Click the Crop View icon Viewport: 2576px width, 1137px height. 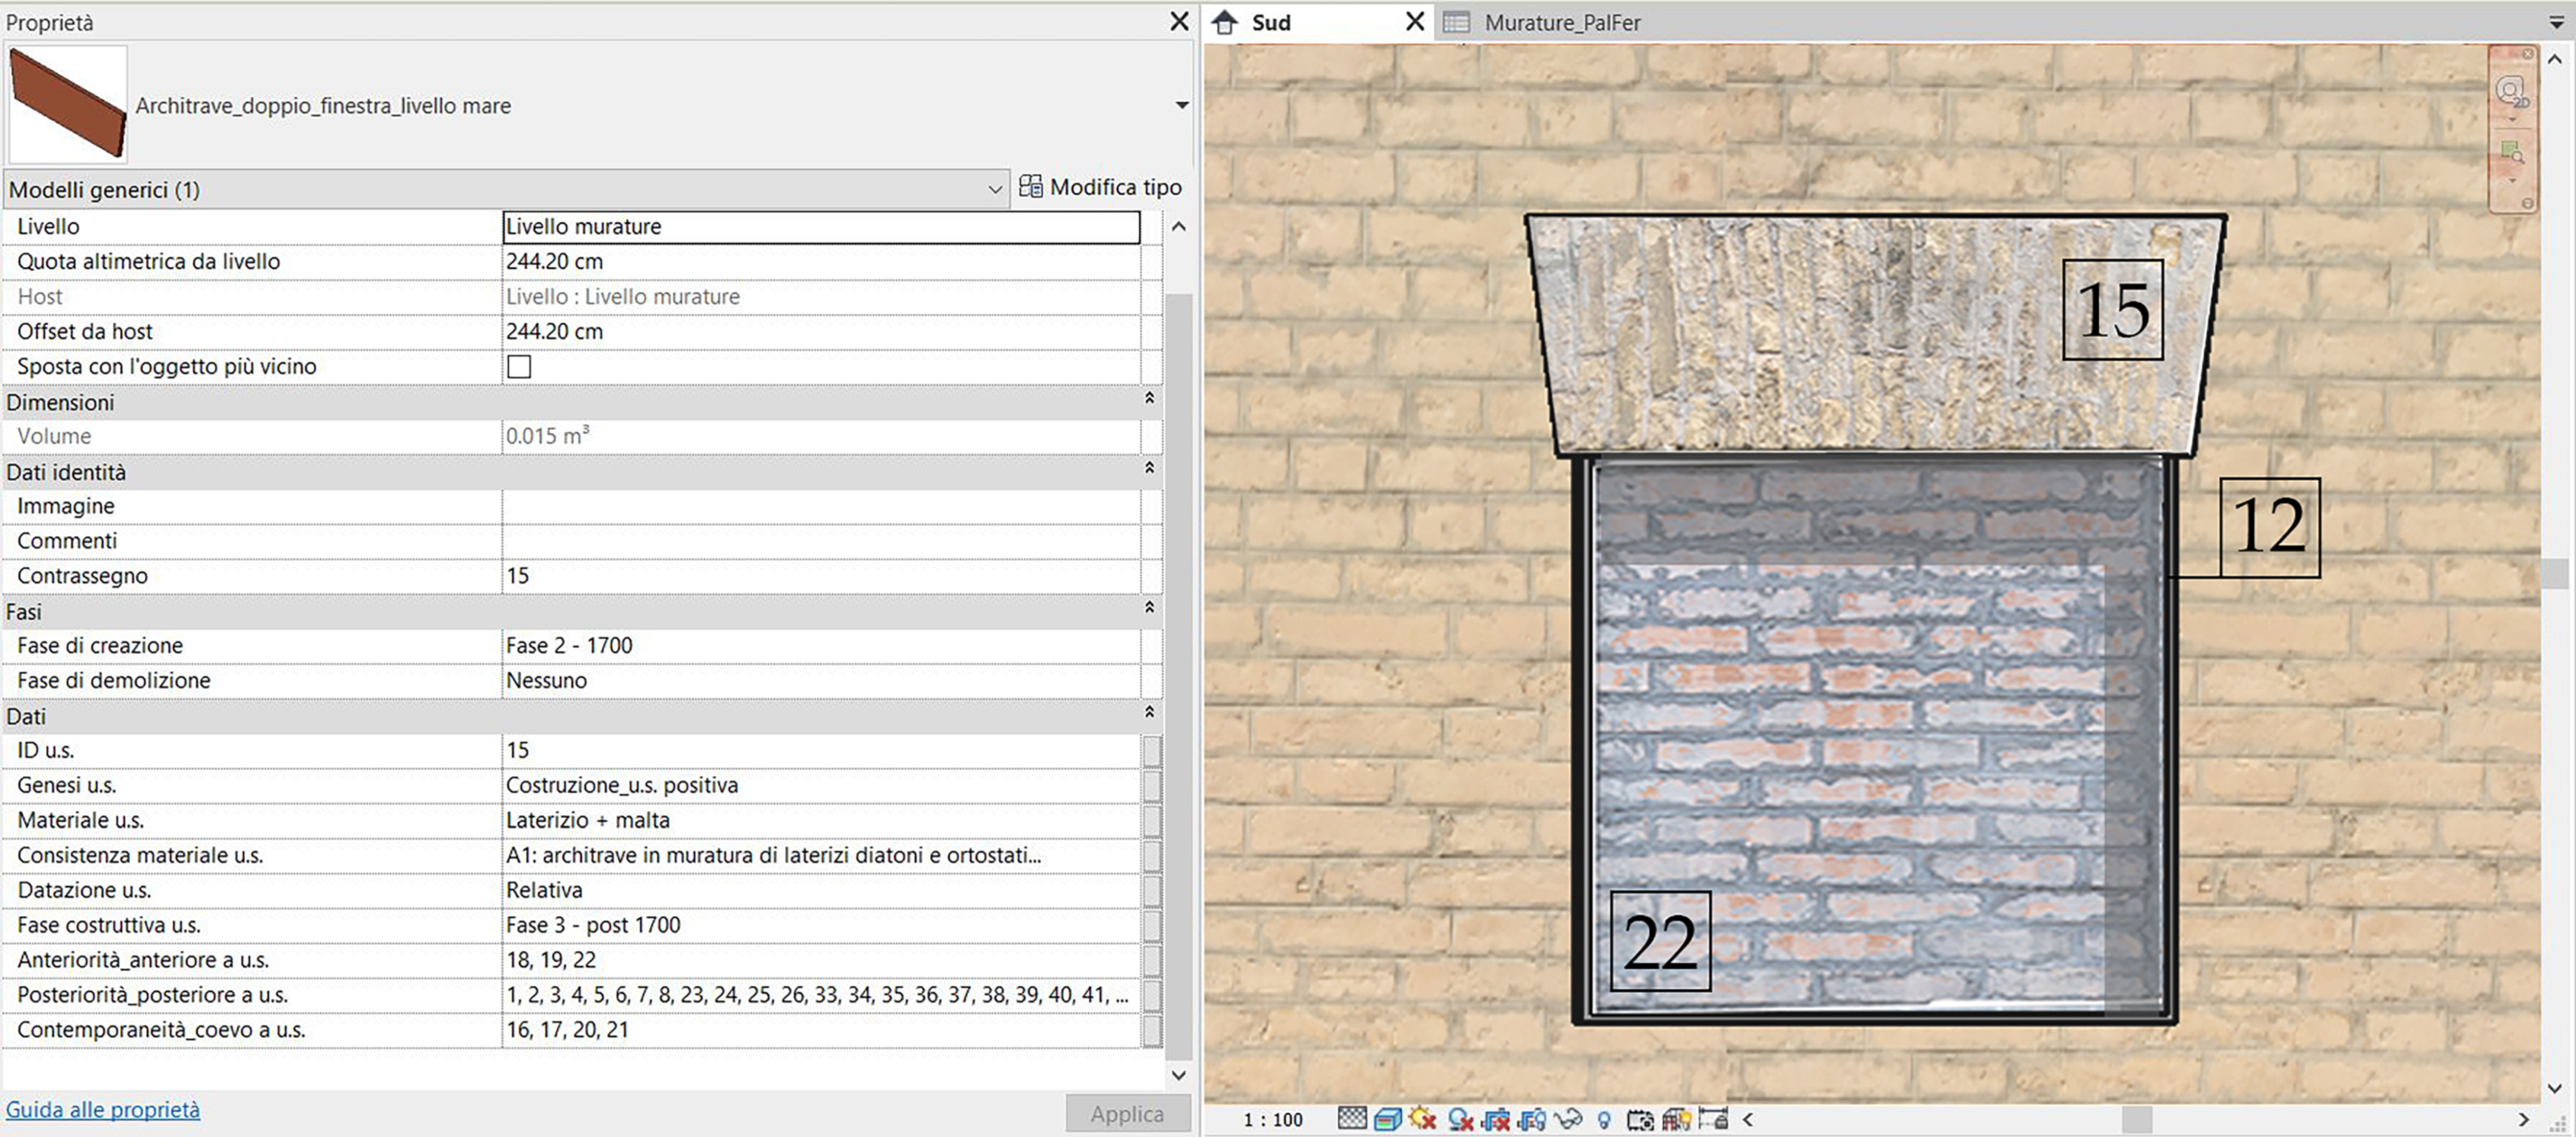coord(1496,1119)
